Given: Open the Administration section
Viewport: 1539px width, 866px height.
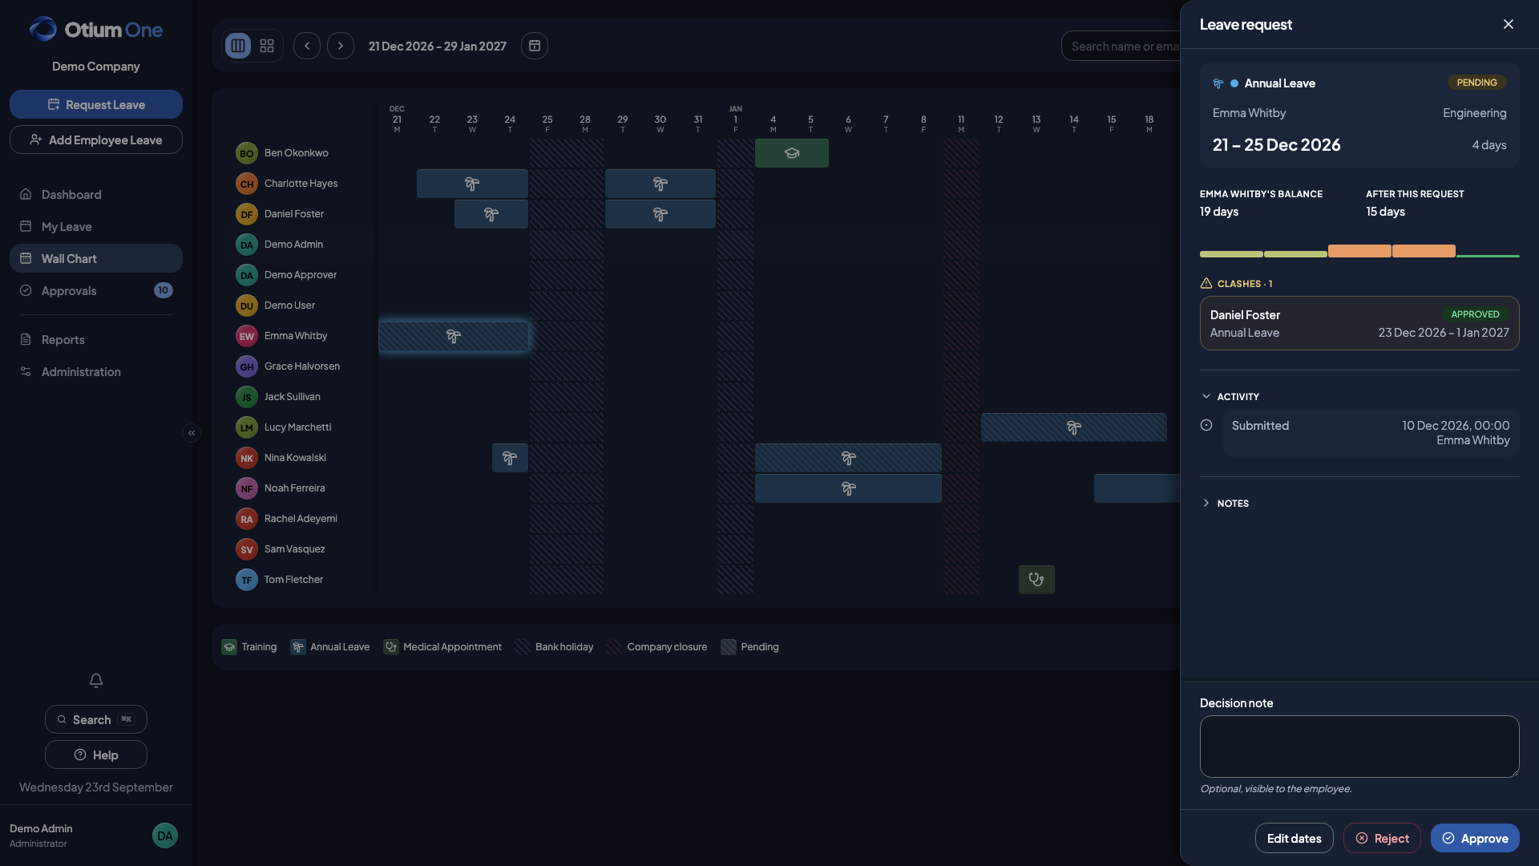Looking at the screenshot, I should point(96,371).
